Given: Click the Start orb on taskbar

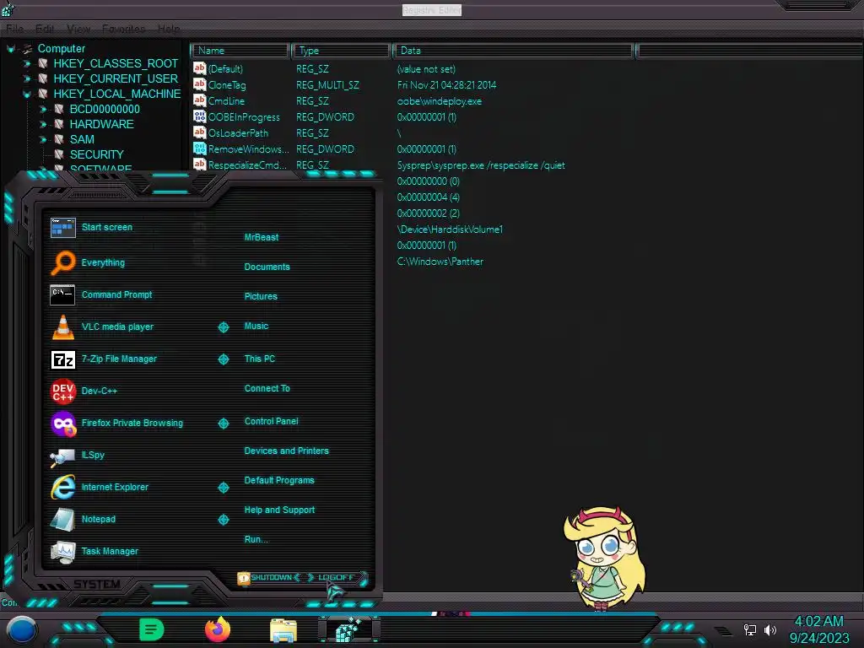Looking at the screenshot, I should (x=22, y=630).
